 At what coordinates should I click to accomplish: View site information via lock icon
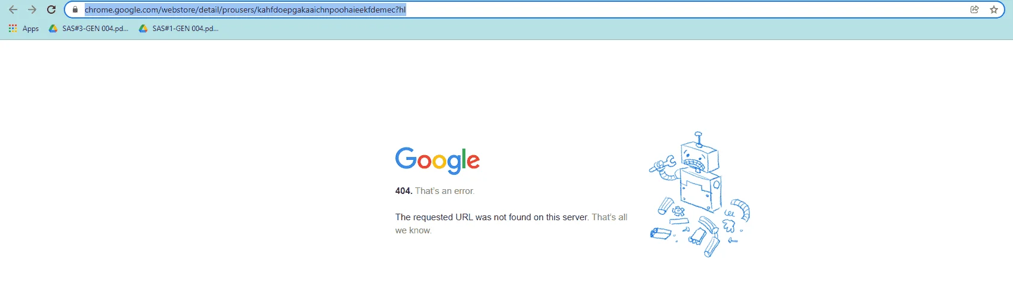[75, 10]
